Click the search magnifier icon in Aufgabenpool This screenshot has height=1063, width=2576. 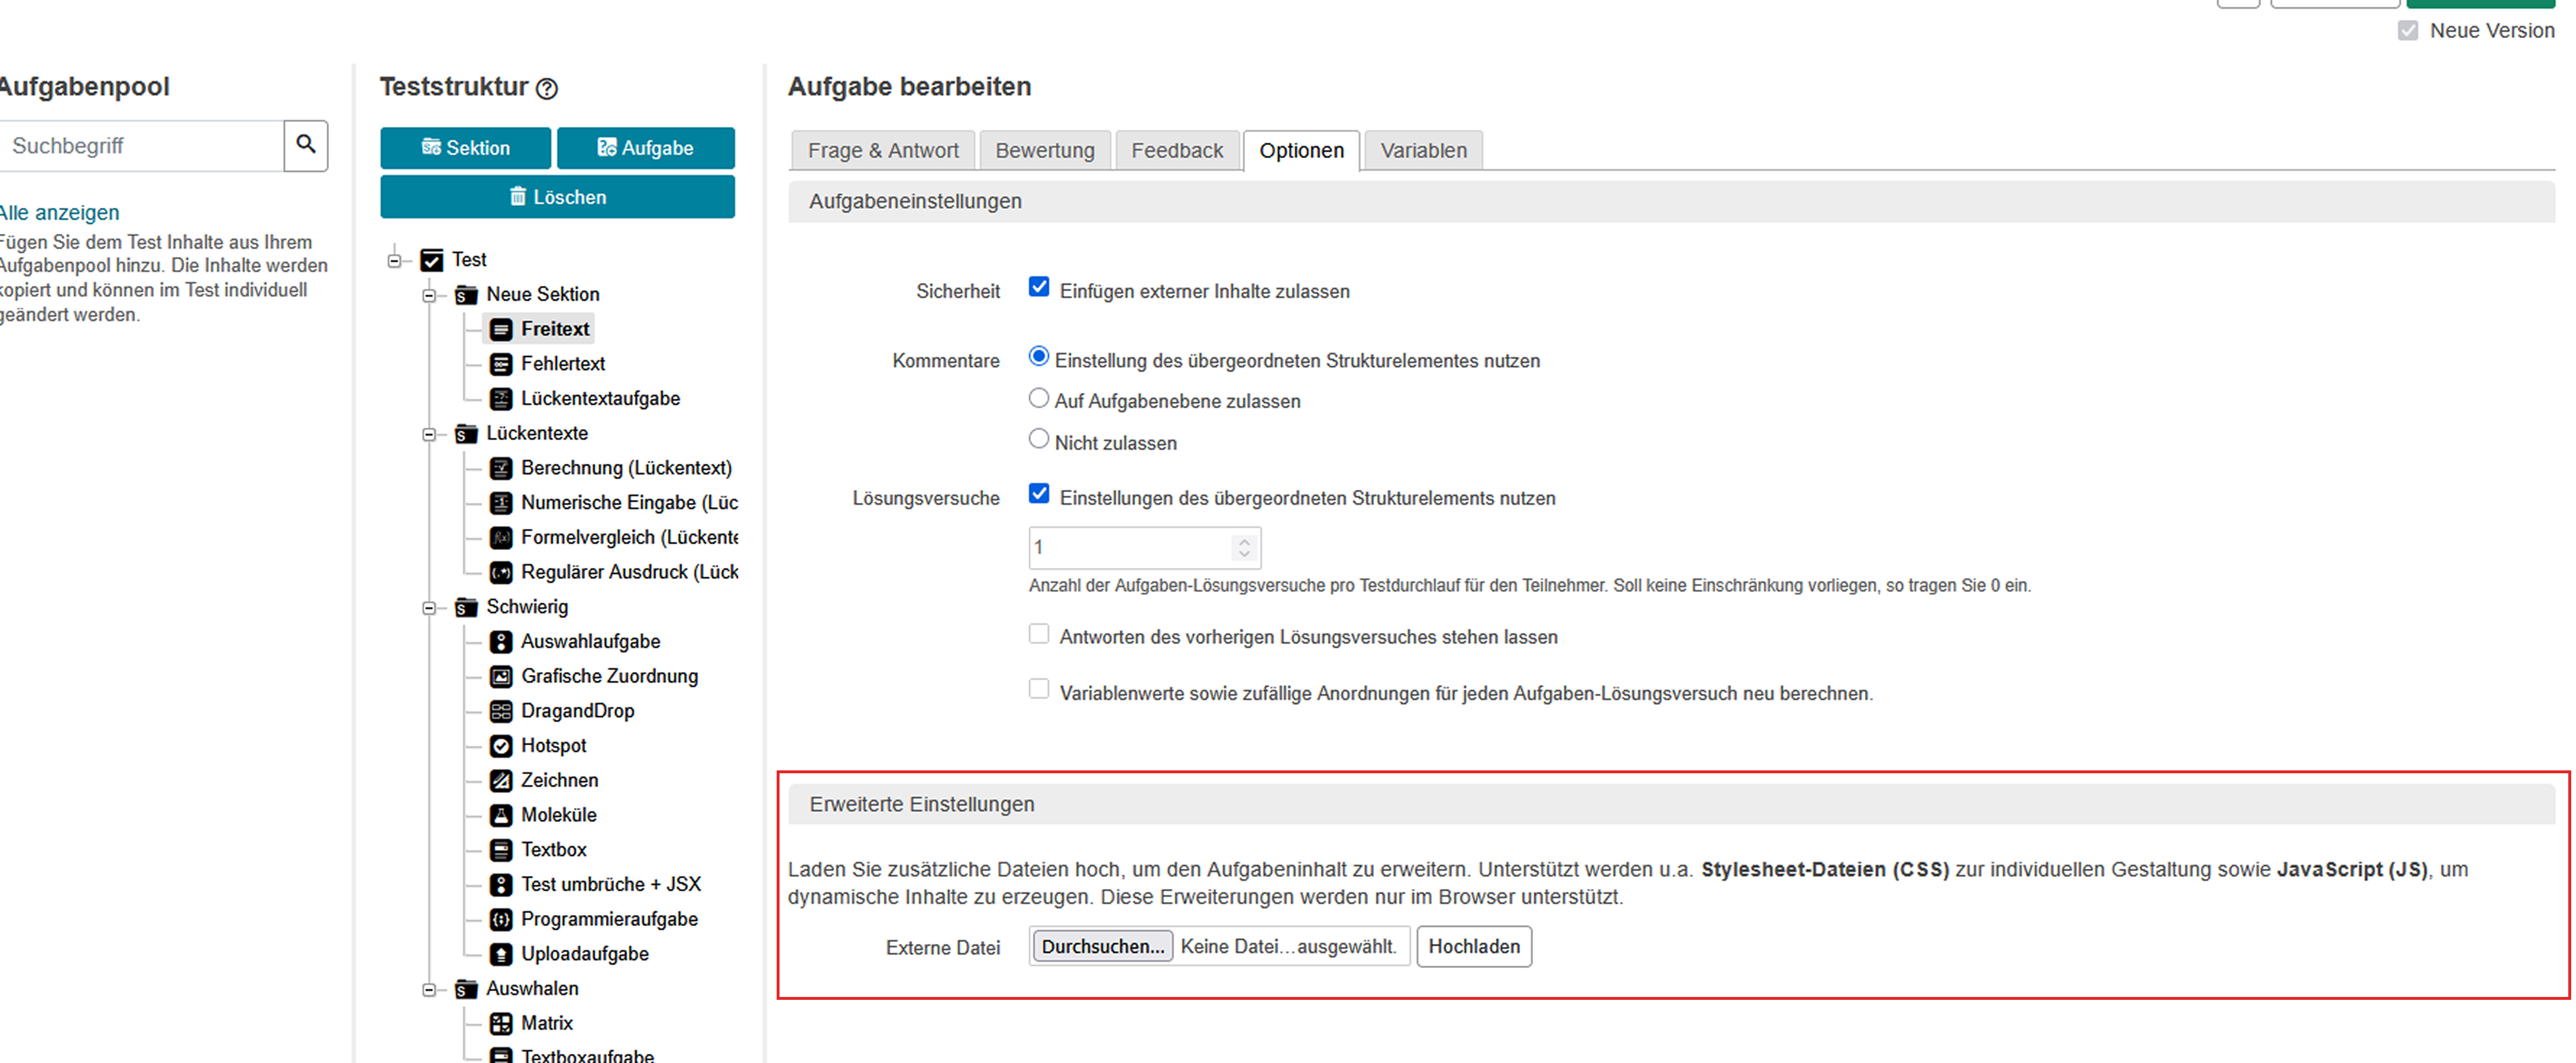coord(306,145)
